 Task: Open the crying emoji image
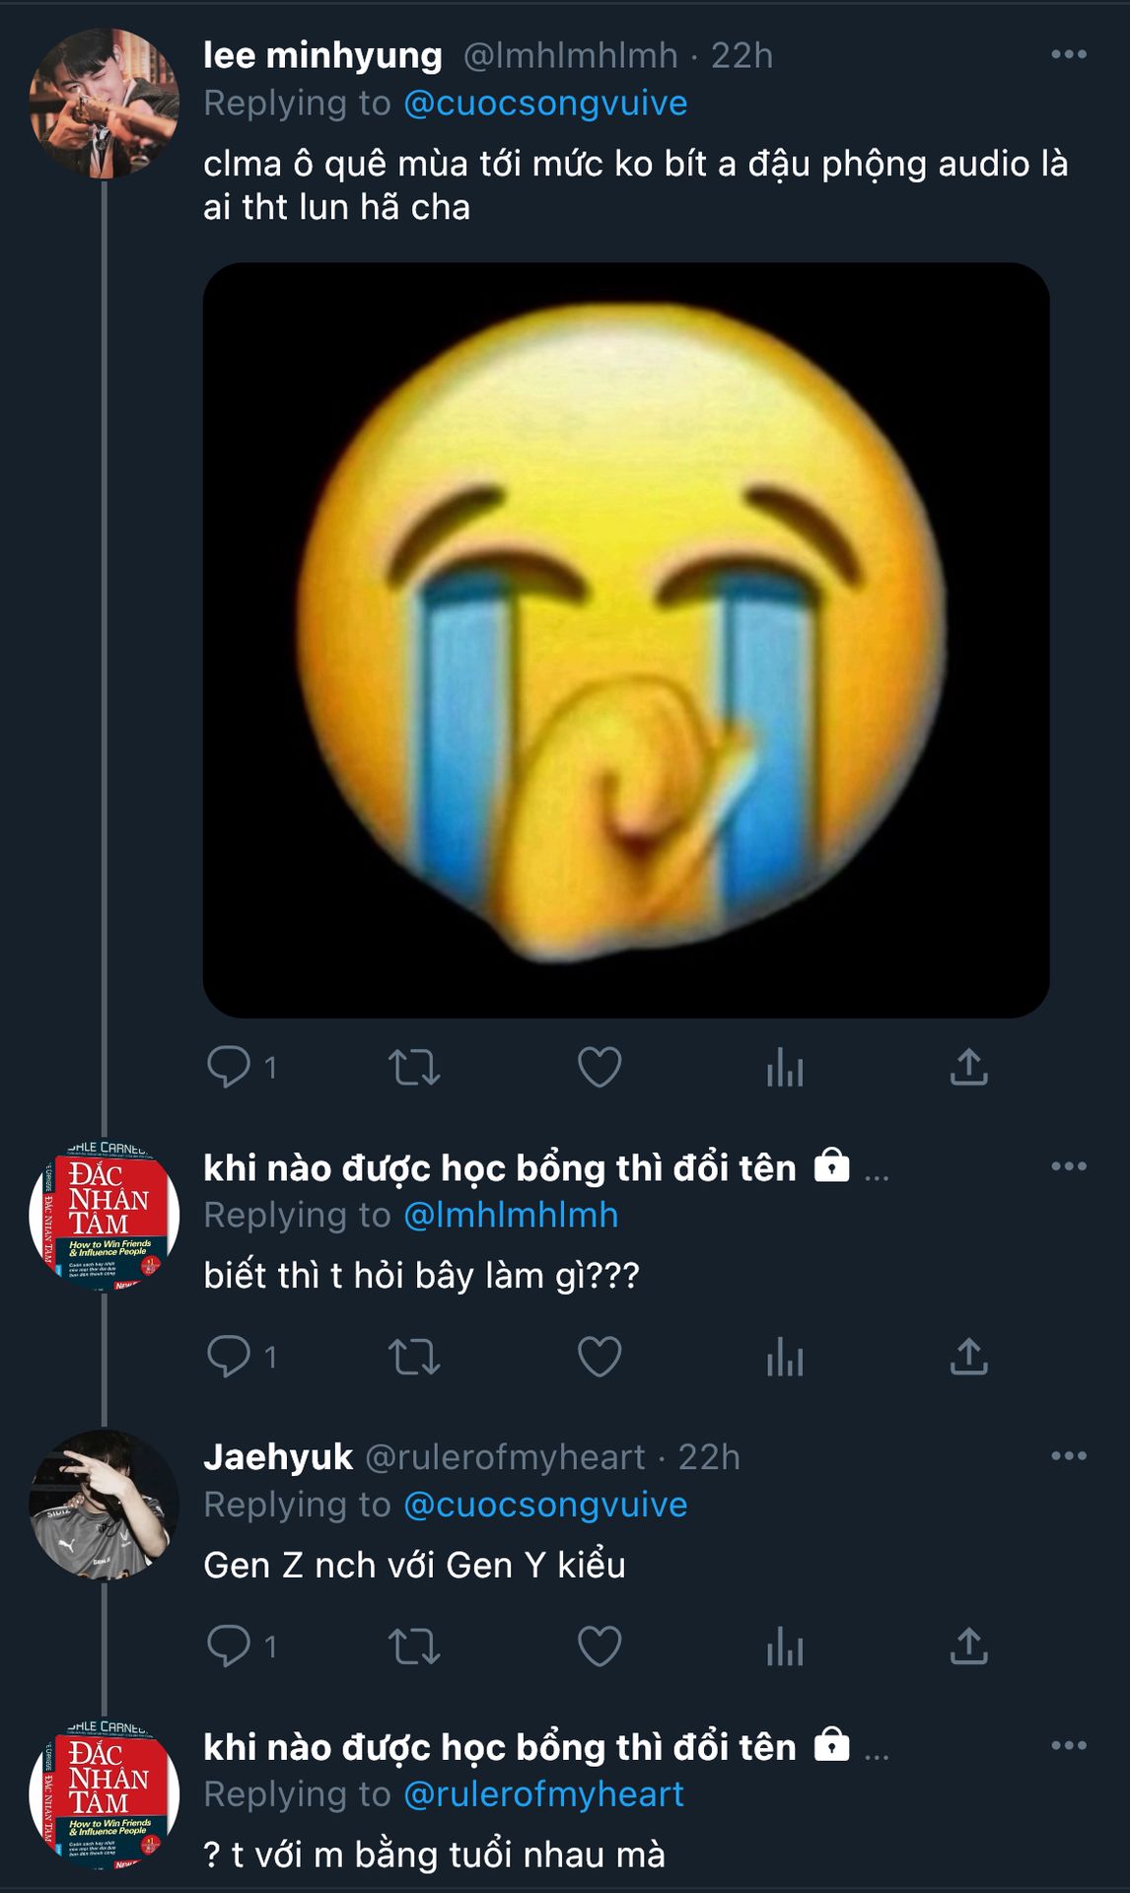625,640
